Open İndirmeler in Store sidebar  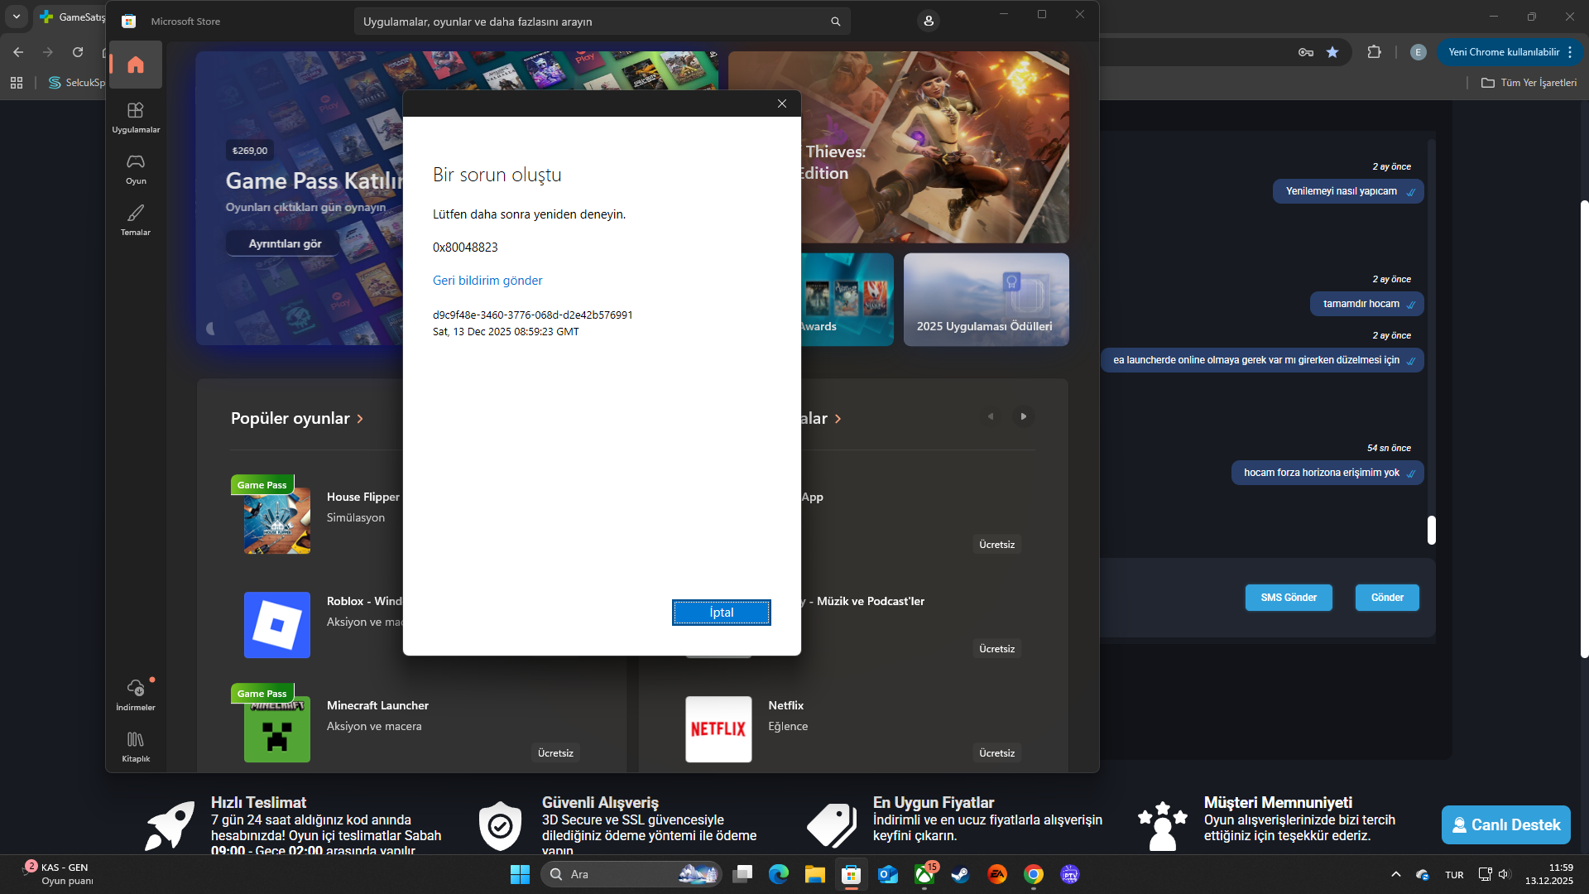coord(136,695)
